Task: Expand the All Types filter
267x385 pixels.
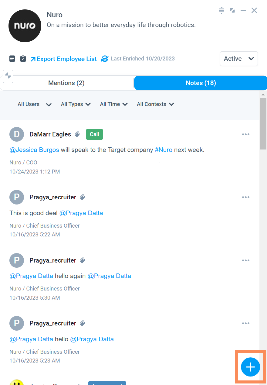Action: [76, 104]
